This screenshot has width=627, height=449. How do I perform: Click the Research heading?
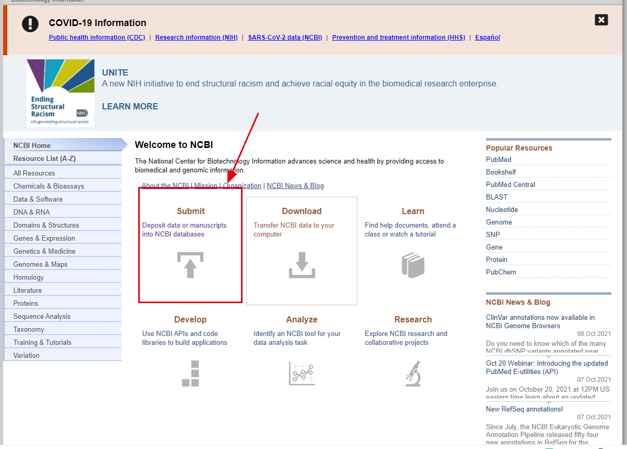(413, 319)
